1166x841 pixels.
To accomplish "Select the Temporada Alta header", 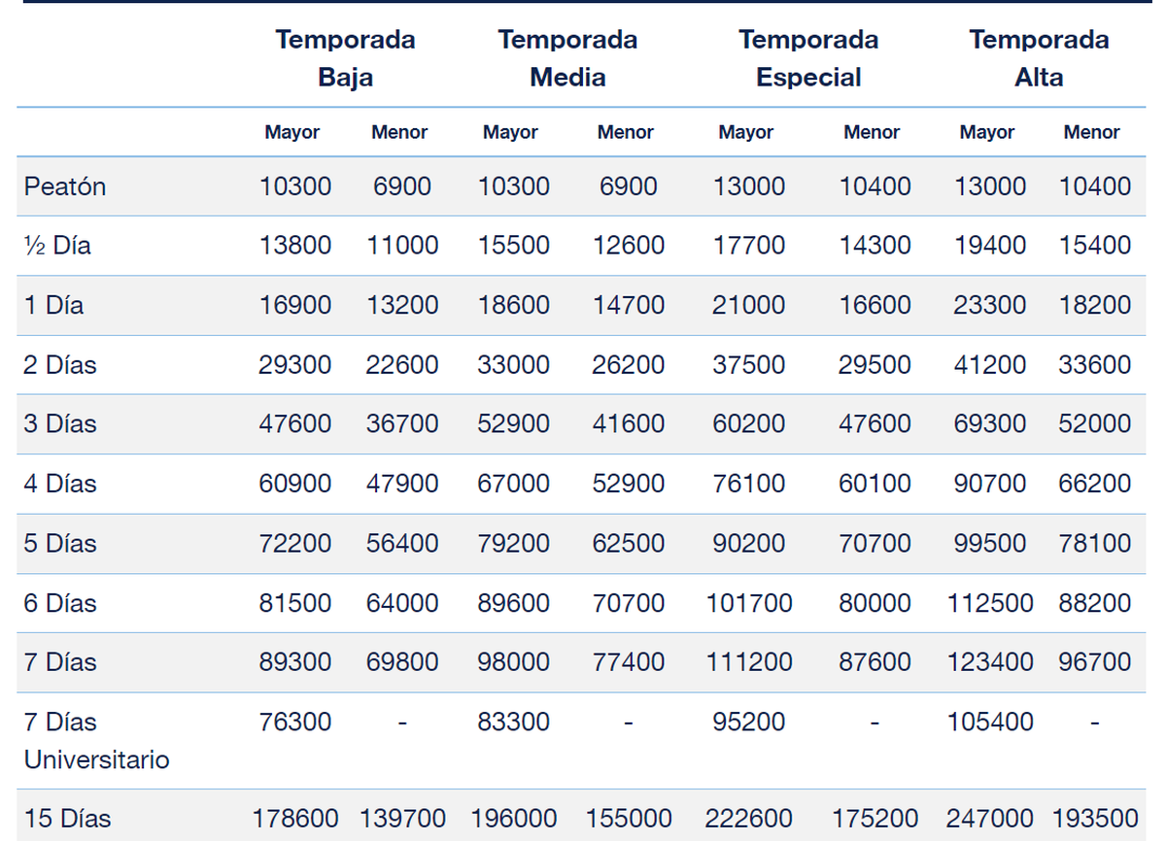I will tap(1039, 58).
